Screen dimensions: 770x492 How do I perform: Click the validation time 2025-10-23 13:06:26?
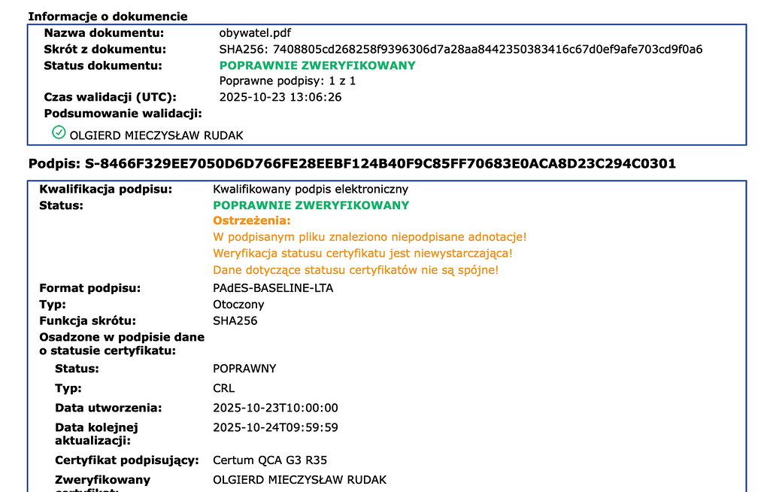pyautogui.click(x=280, y=97)
